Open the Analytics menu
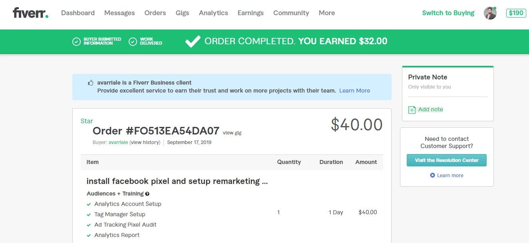 click(x=213, y=13)
